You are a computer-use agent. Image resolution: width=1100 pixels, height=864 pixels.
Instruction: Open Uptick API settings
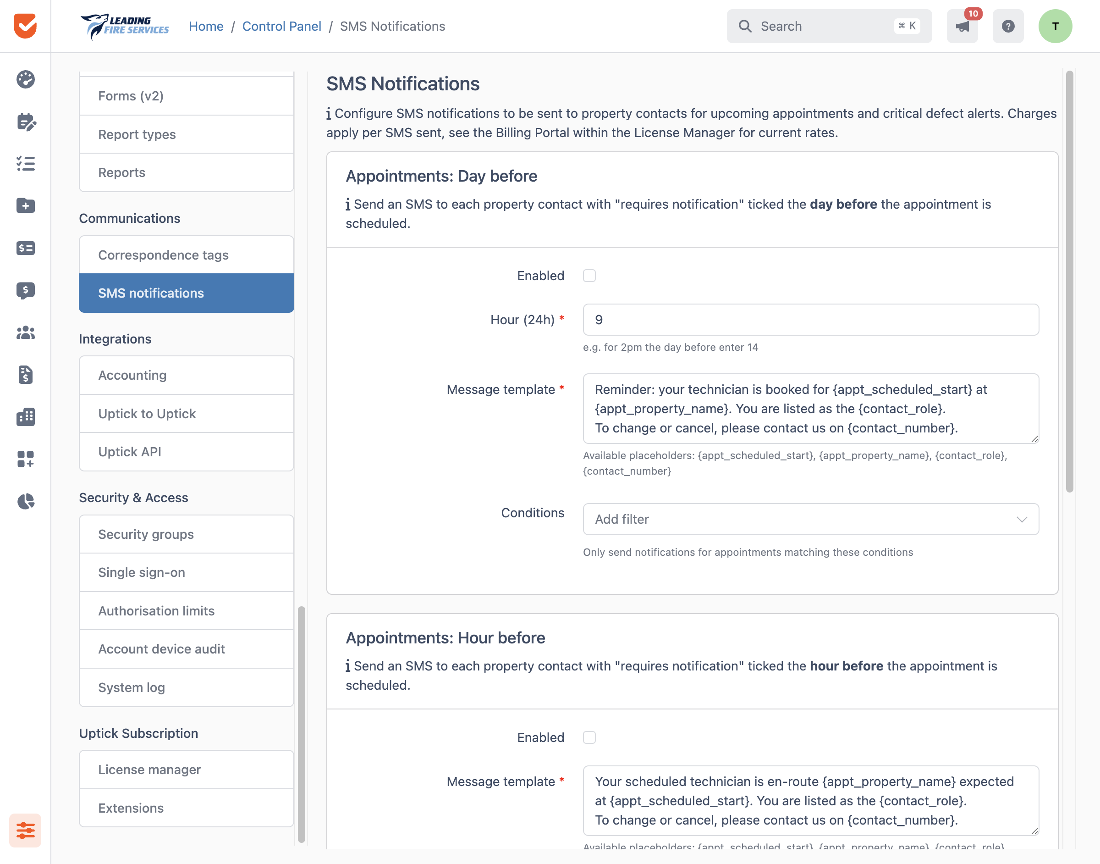pyautogui.click(x=187, y=452)
